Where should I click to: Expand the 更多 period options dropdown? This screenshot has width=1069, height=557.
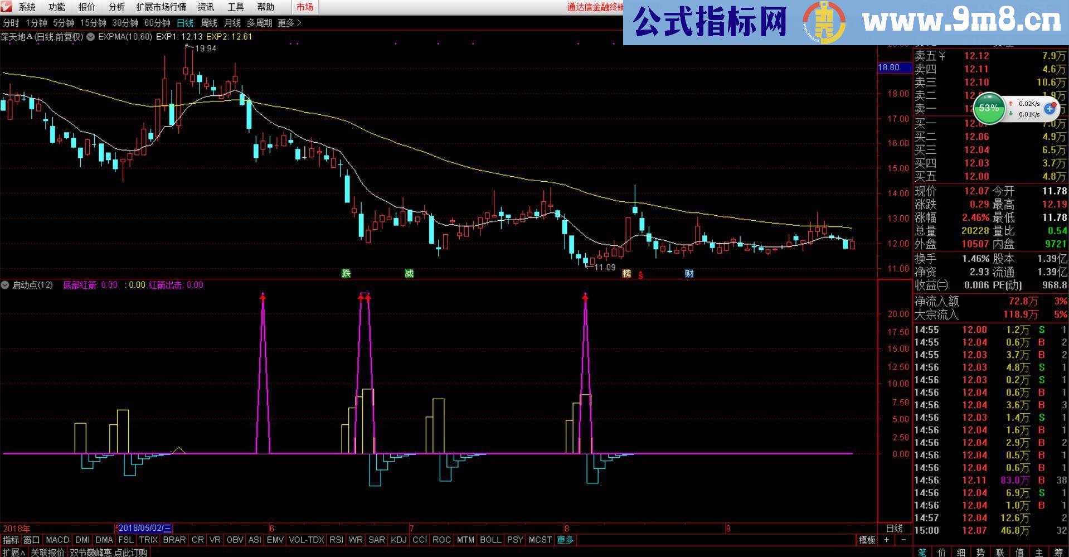(289, 23)
